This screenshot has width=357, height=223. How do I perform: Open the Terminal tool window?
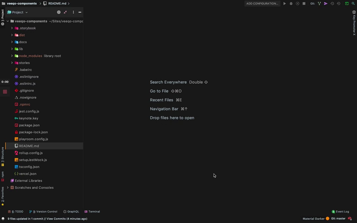coord(92,212)
